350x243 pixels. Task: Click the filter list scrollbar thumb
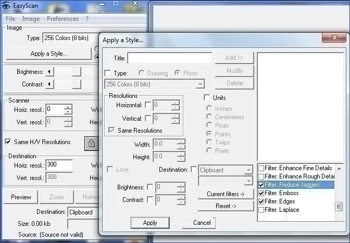pos(339,207)
